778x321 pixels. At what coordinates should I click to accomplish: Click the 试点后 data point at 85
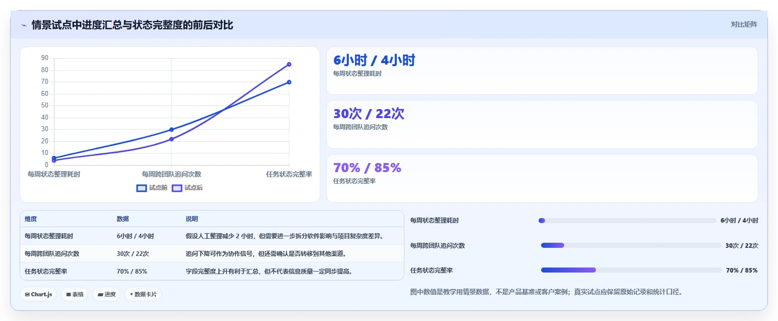click(x=289, y=64)
